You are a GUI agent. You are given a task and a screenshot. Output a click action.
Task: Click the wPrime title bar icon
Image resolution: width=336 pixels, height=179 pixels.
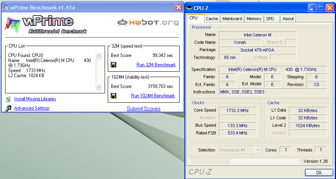[x=5, y=7]
